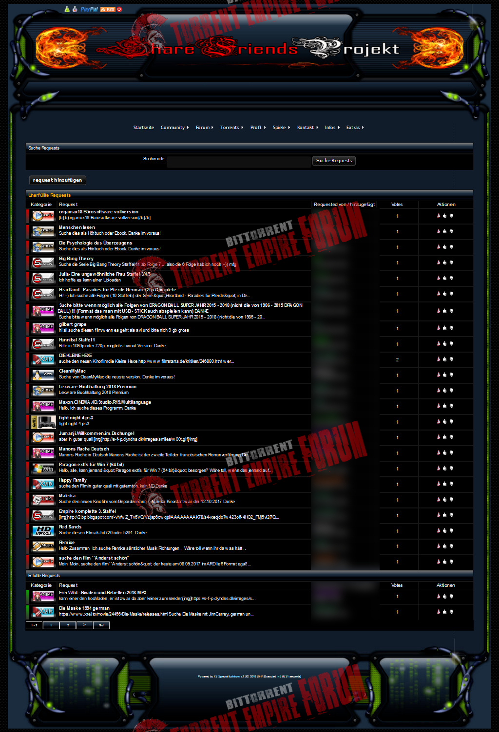Go to page 2 in pagination
The height and width of the screenshot is (732, 499).
(68, 625)
